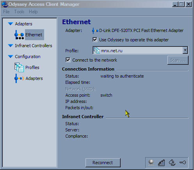Open the Adapters icon under Configuration

(19, 78)
